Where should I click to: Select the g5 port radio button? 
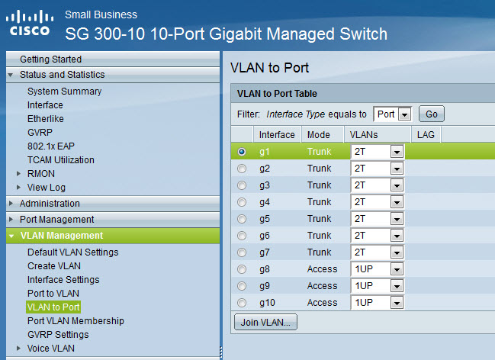(x=242, y=219)
